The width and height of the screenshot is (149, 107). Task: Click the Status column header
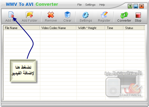(x=134, y=28)
